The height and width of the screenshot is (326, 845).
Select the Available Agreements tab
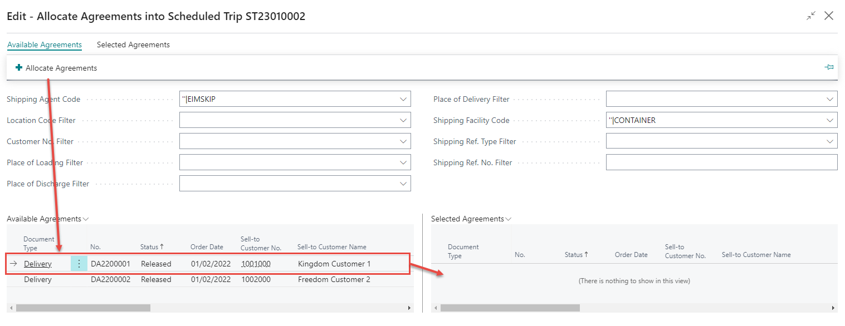click(x=45, y=45)
